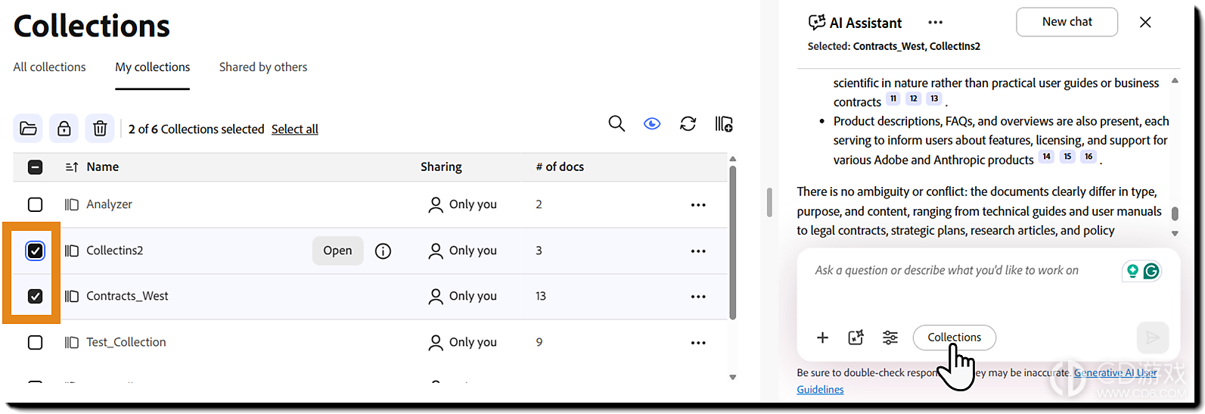Start a New chat
Viewport: 1205px width, 414px height.
(x=1067, y=22)
